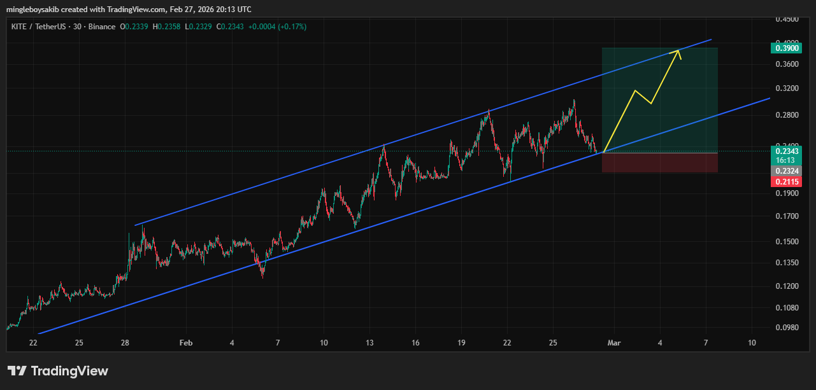Click the 0.1500 price axis level
Image resolution: width=816 pixels, height=390 pixels.
point(787,242)
